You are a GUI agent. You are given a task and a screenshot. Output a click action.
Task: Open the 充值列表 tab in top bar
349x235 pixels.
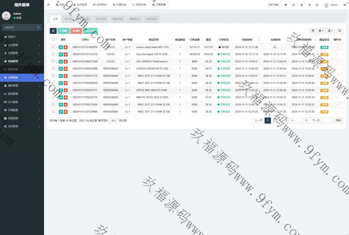(119, 5)
